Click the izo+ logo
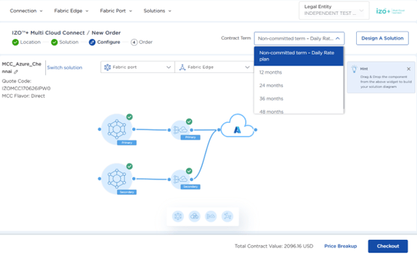 tap(390, 11)
